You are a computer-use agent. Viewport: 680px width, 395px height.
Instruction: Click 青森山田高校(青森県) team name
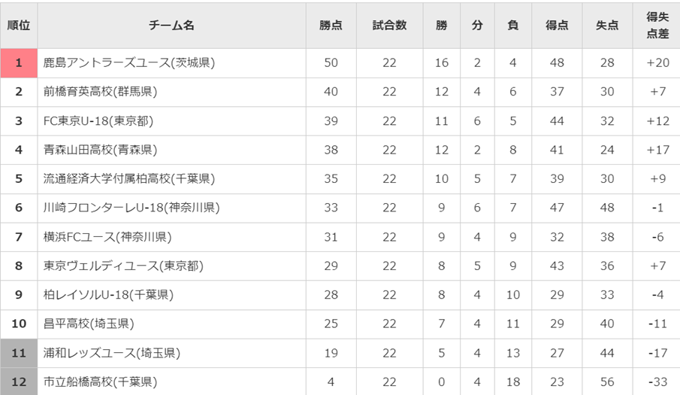100,150
